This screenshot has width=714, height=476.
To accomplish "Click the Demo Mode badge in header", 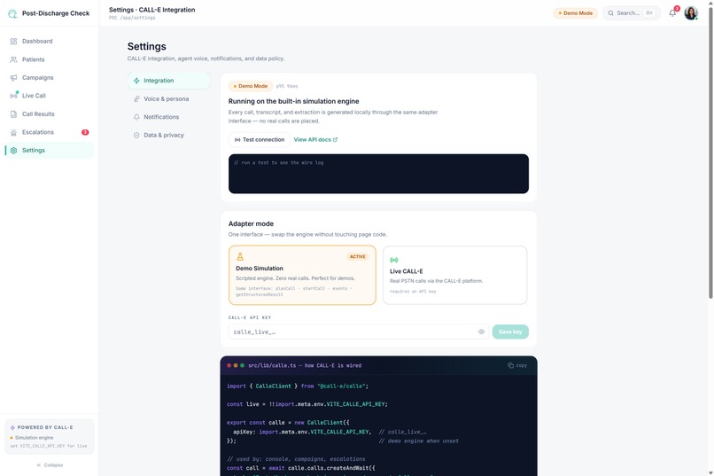I will 576,13.
